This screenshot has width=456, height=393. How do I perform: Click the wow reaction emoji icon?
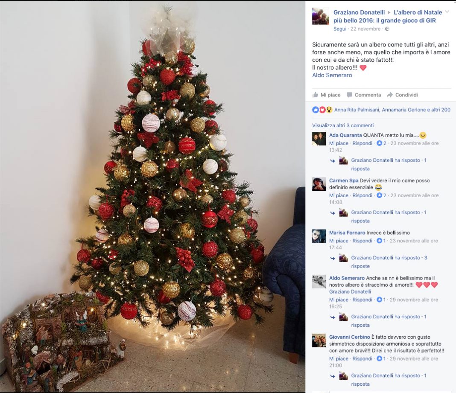click(x=329, y=110)
